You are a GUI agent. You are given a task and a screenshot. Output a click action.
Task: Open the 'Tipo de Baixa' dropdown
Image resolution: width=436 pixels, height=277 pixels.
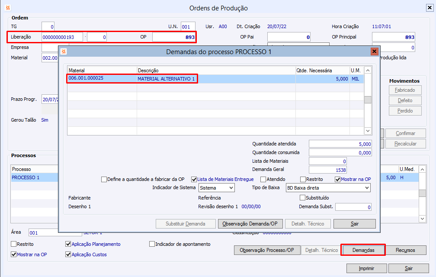328,188
